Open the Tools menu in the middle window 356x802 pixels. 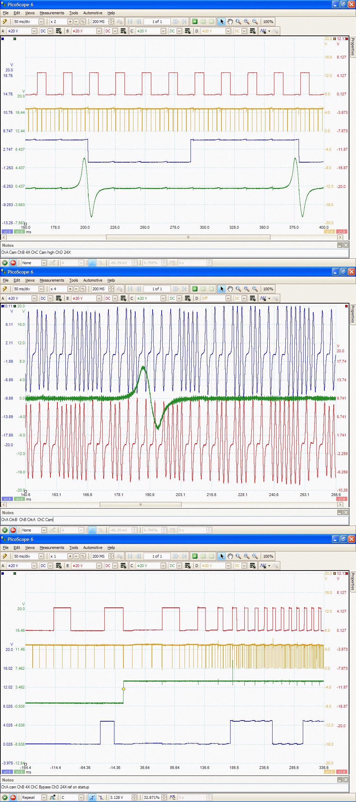[73, 280]
